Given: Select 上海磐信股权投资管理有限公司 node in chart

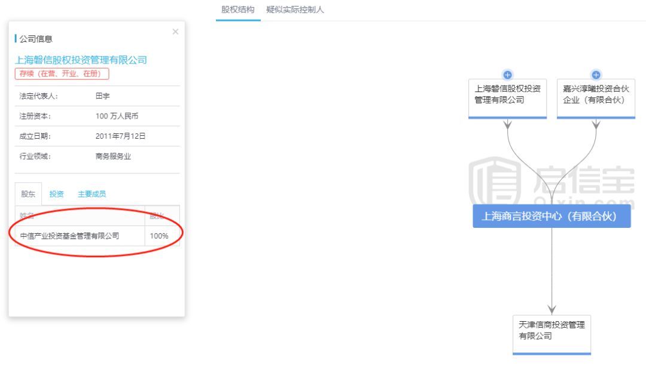Looking at the screenshot, I should [x=508, y=98].
